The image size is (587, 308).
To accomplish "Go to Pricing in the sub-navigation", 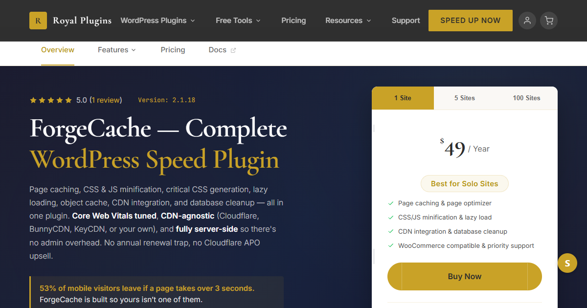I will 173,50.
